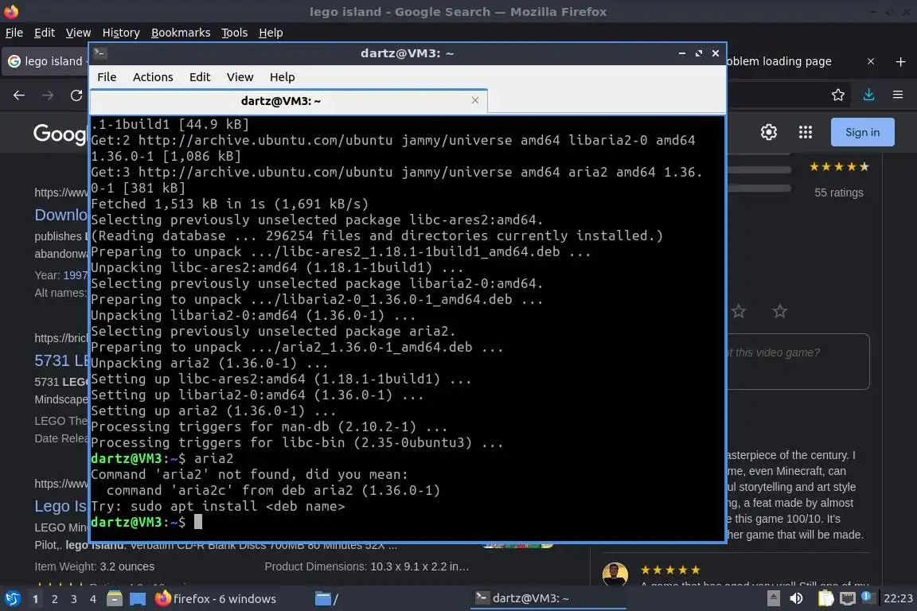This screenshot has height=611, width=917.
Task: Click the Google logo
Action: pos(60,134)
